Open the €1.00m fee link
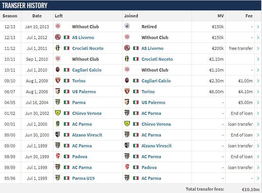This screenshot has width=262, height=193. click(x=246, y=81)
